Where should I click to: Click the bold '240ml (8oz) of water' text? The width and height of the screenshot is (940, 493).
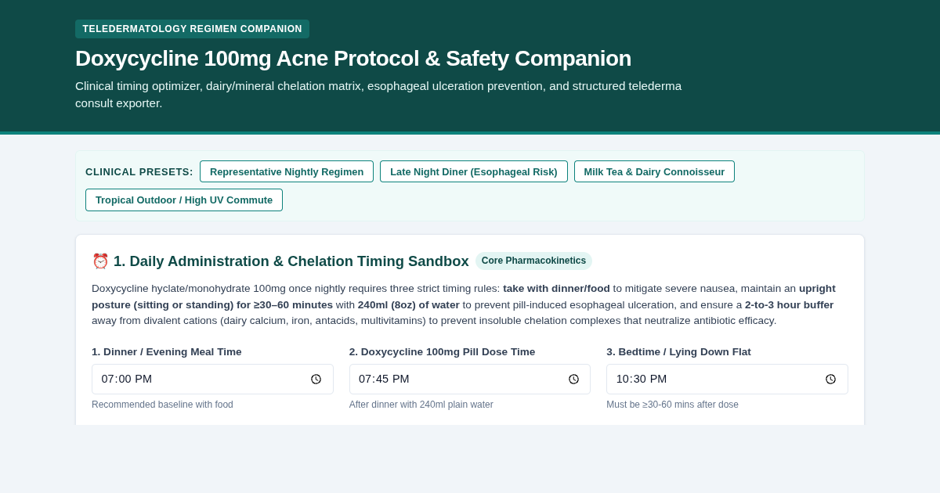(409, 304)
